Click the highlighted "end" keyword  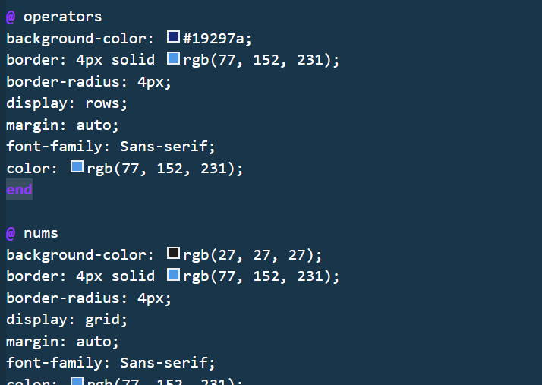point(19,189)
